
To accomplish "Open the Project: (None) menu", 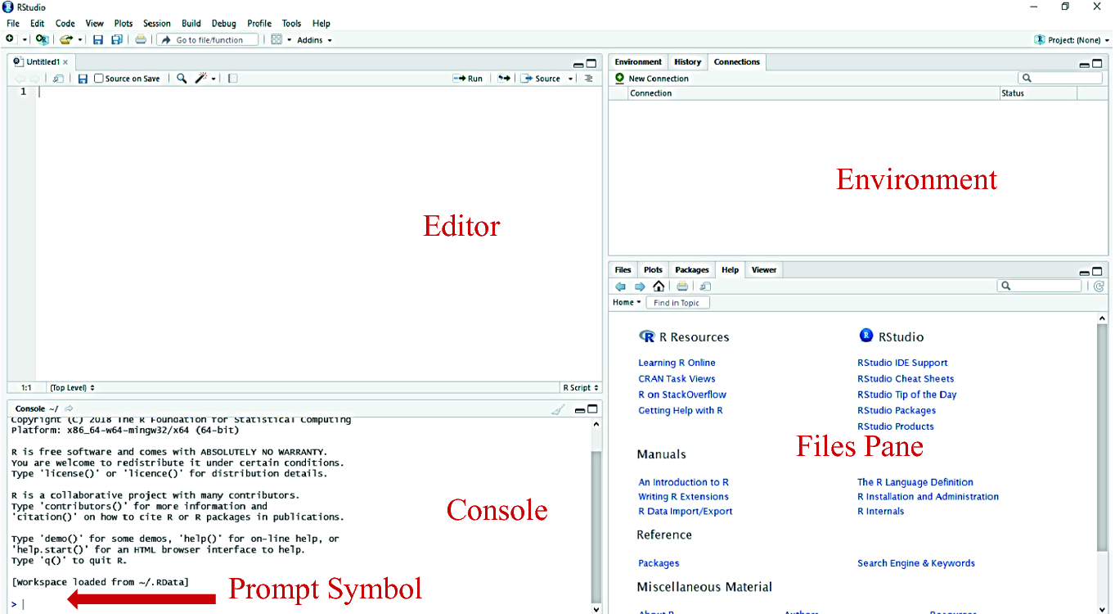I will (1072, 39).
